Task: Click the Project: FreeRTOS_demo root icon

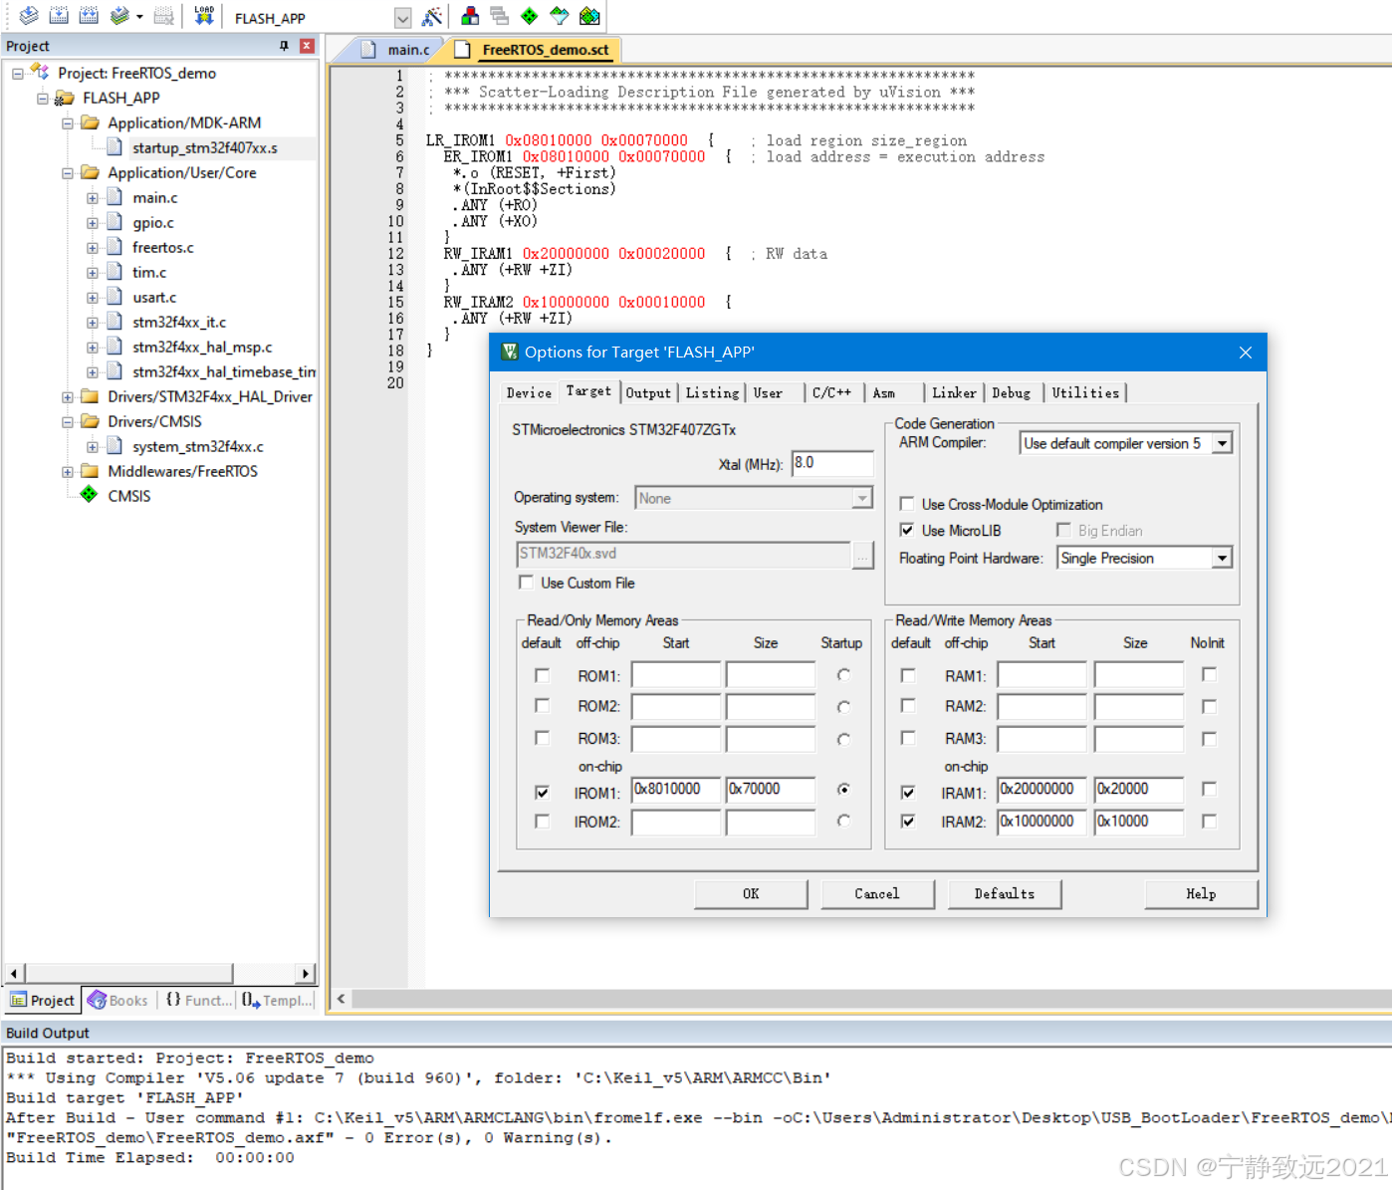Action: [40, 72]
